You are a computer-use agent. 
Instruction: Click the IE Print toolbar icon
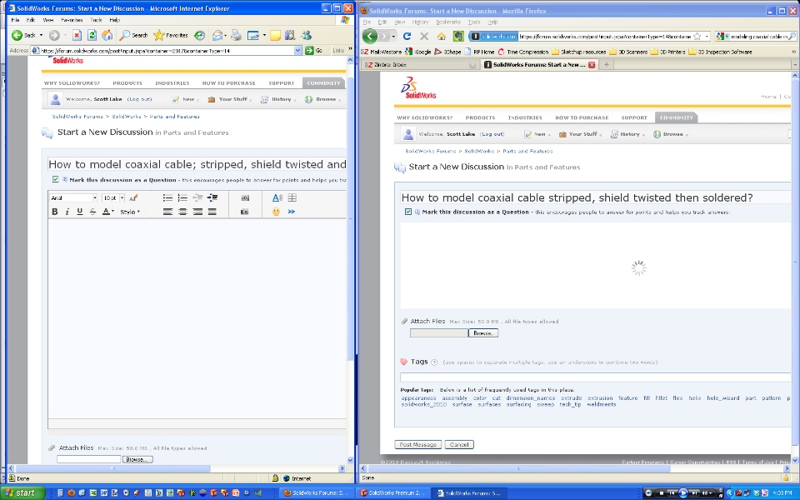click(236, 35)
